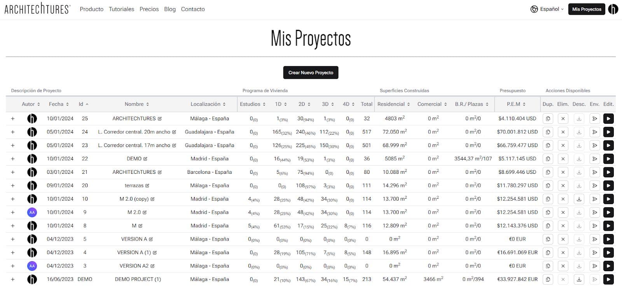The height and width of the screenshot is (298, 622).
Task: Open the Mis Proyectos header button
Action: [586, 9]
